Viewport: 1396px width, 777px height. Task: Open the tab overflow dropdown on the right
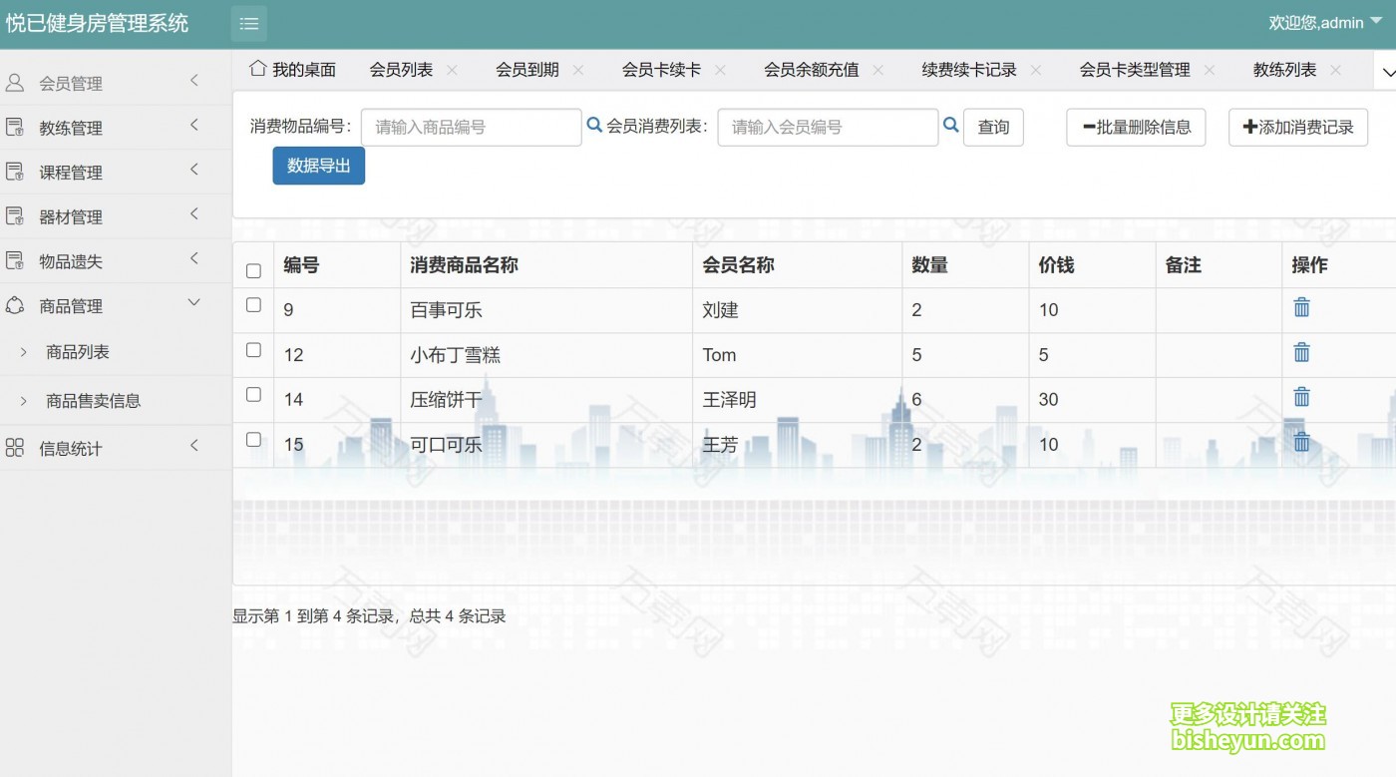[1389, 71]
